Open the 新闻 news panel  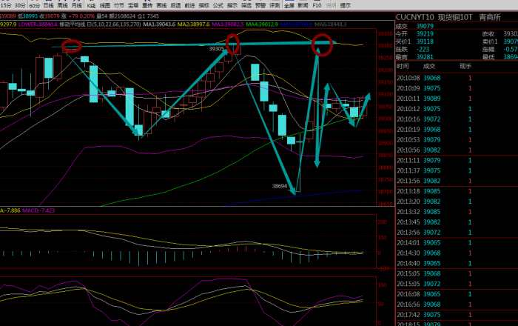click(303, 5)
